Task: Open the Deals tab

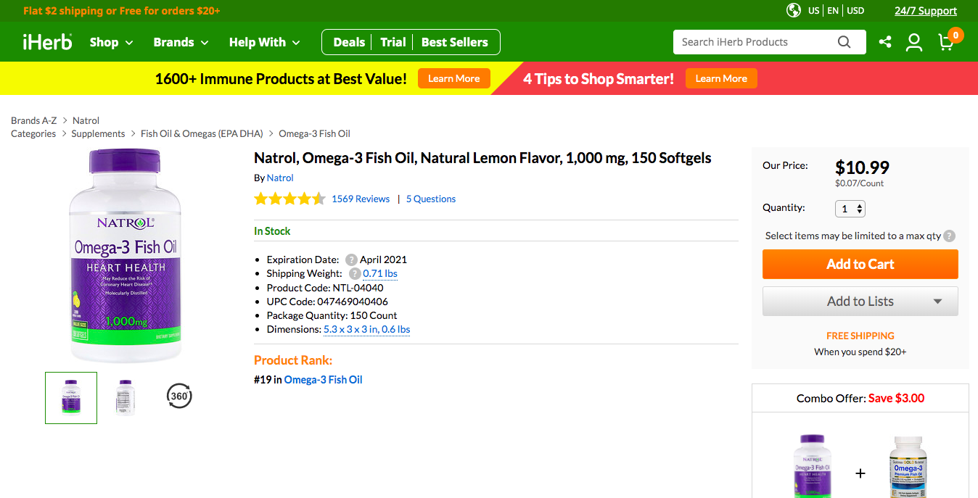Action: point(349,42)
